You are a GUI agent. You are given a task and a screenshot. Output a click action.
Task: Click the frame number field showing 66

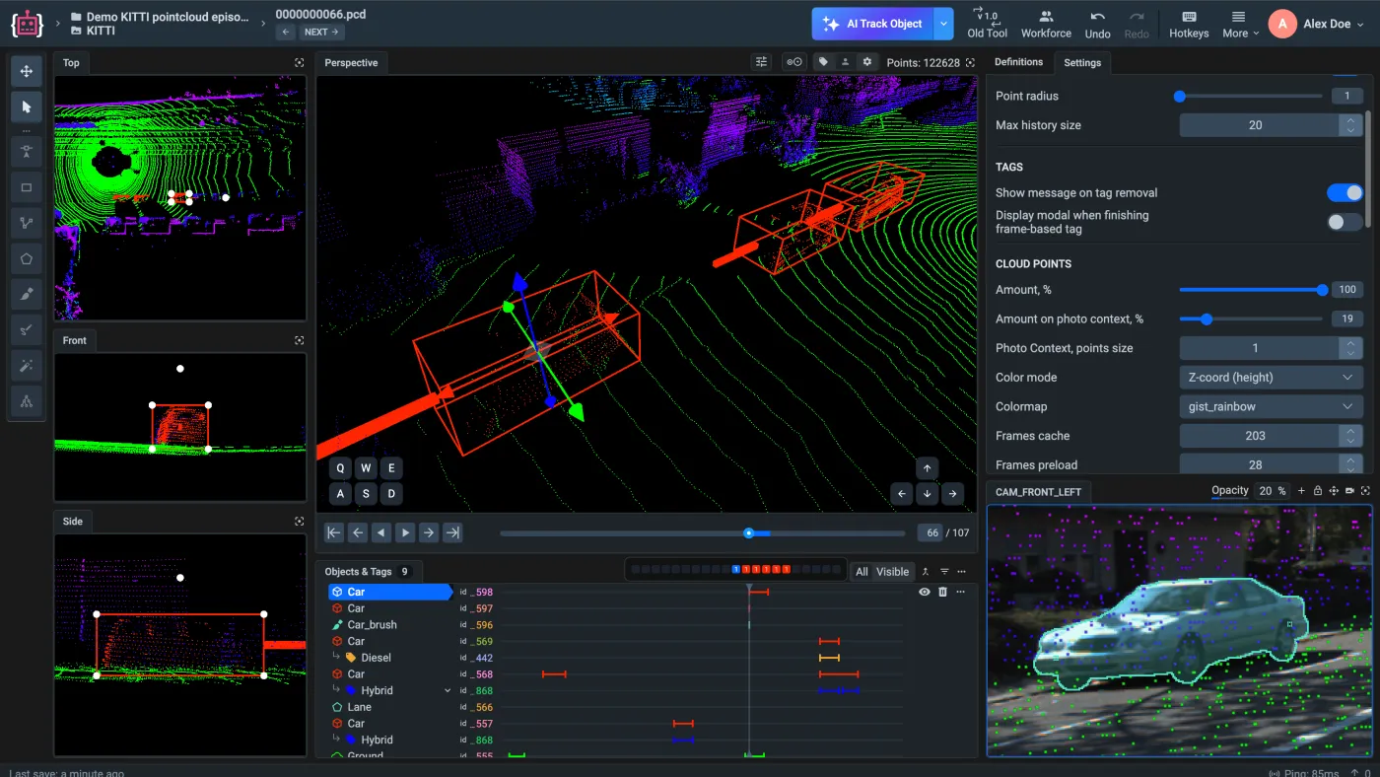tap(930, 532)
